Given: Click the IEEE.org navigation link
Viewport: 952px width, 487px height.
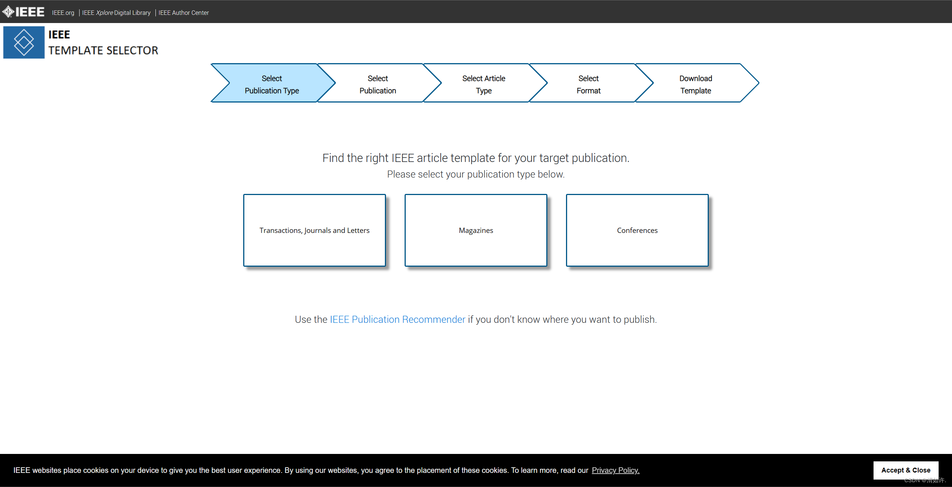Looking at the screenshot, I should (x=63, y=12).
